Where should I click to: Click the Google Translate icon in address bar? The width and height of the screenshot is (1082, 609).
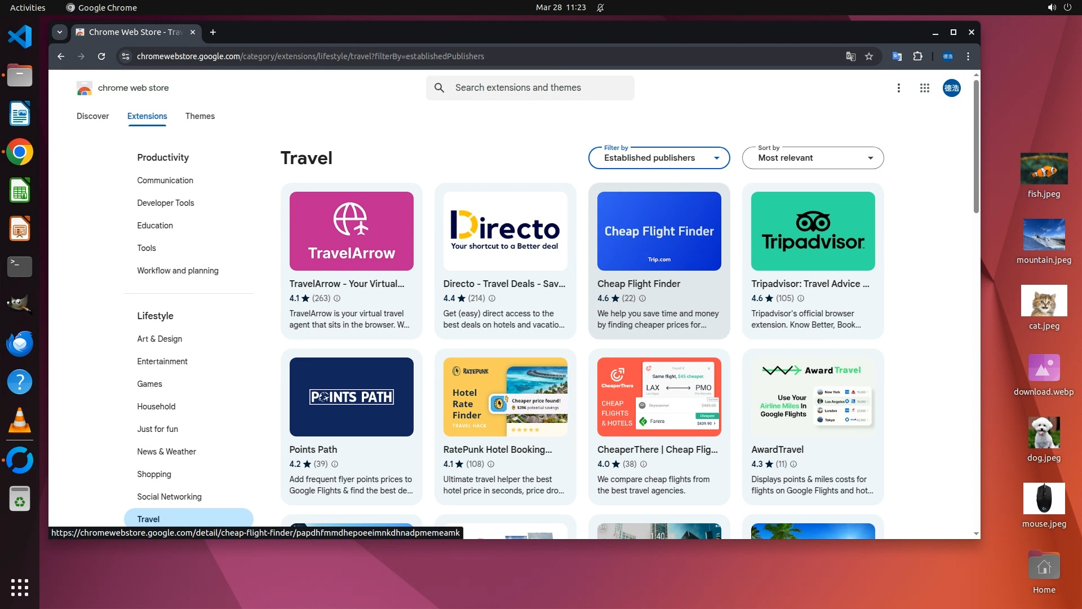[x=850, y=56]
